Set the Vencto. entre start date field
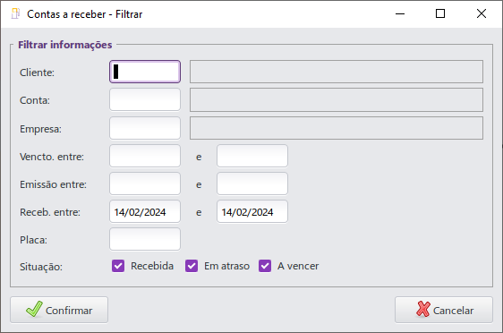503x333 pixels. (x=145, y=156)
